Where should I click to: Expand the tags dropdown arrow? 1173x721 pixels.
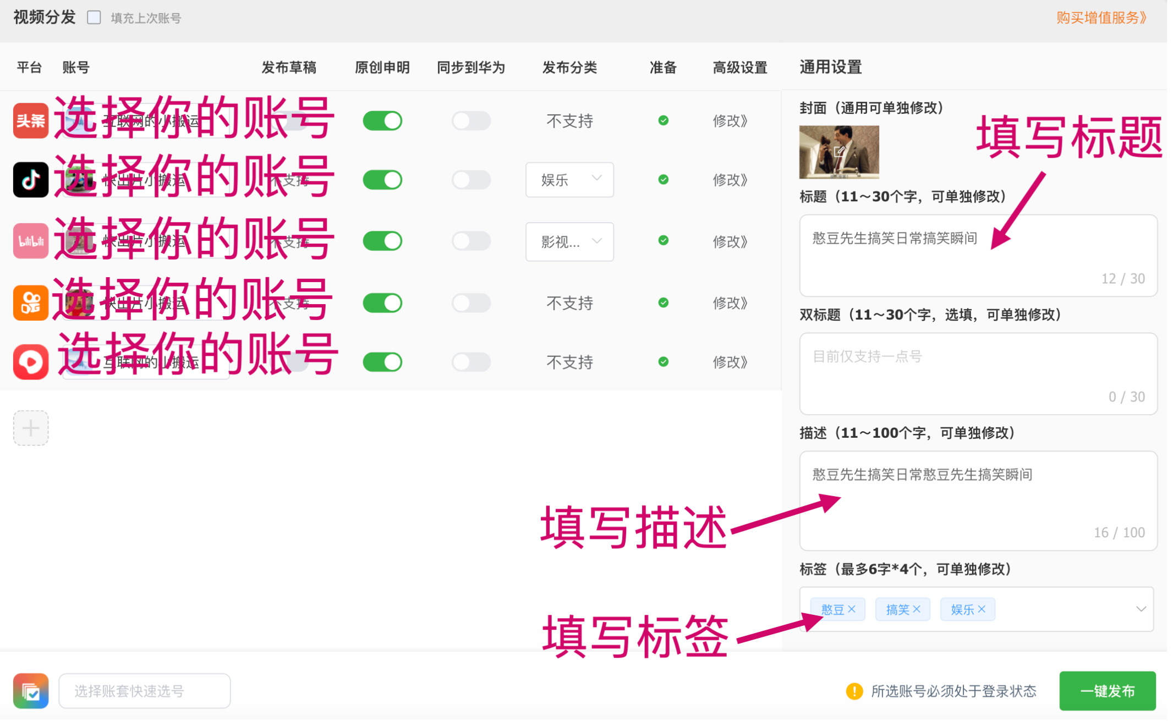[1141, 609]
